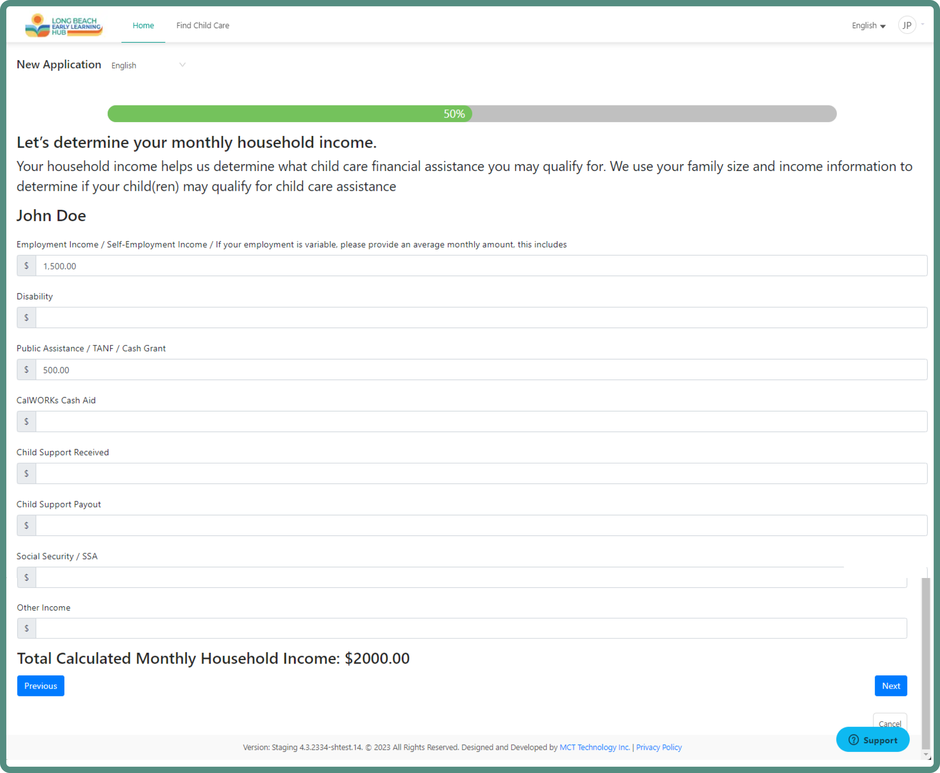The image size is (940, 773).
Task: Click the Previous button
Action: click(x=40, y=686)
